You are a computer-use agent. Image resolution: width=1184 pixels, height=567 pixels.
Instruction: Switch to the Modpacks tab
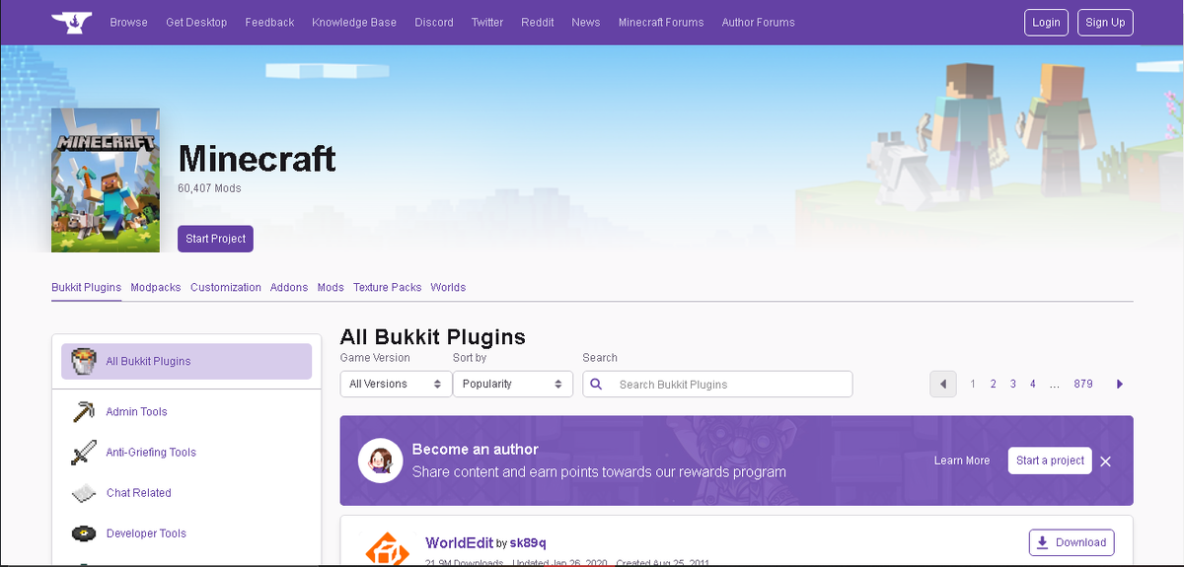(156, 287)
